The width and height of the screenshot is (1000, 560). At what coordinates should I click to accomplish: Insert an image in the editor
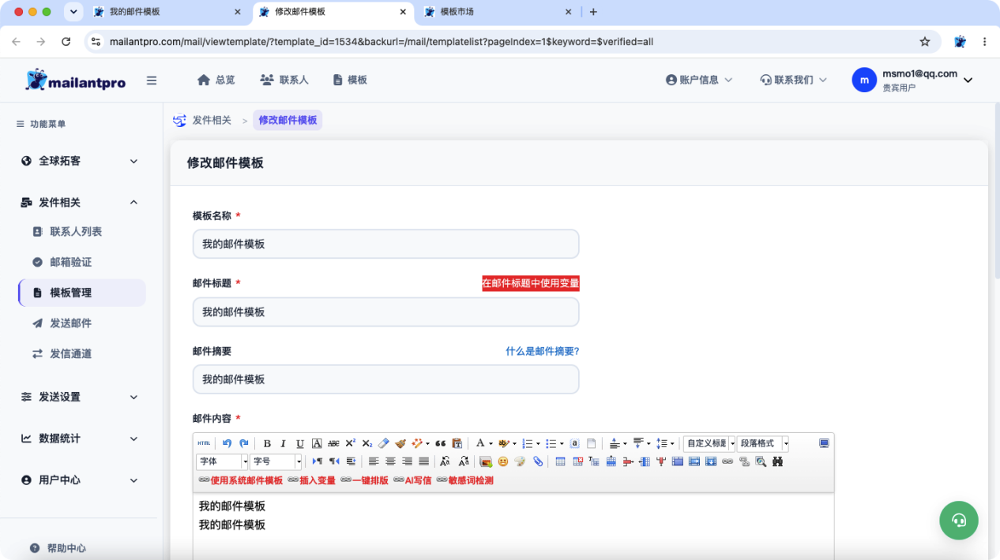click(x=486, y=461)
